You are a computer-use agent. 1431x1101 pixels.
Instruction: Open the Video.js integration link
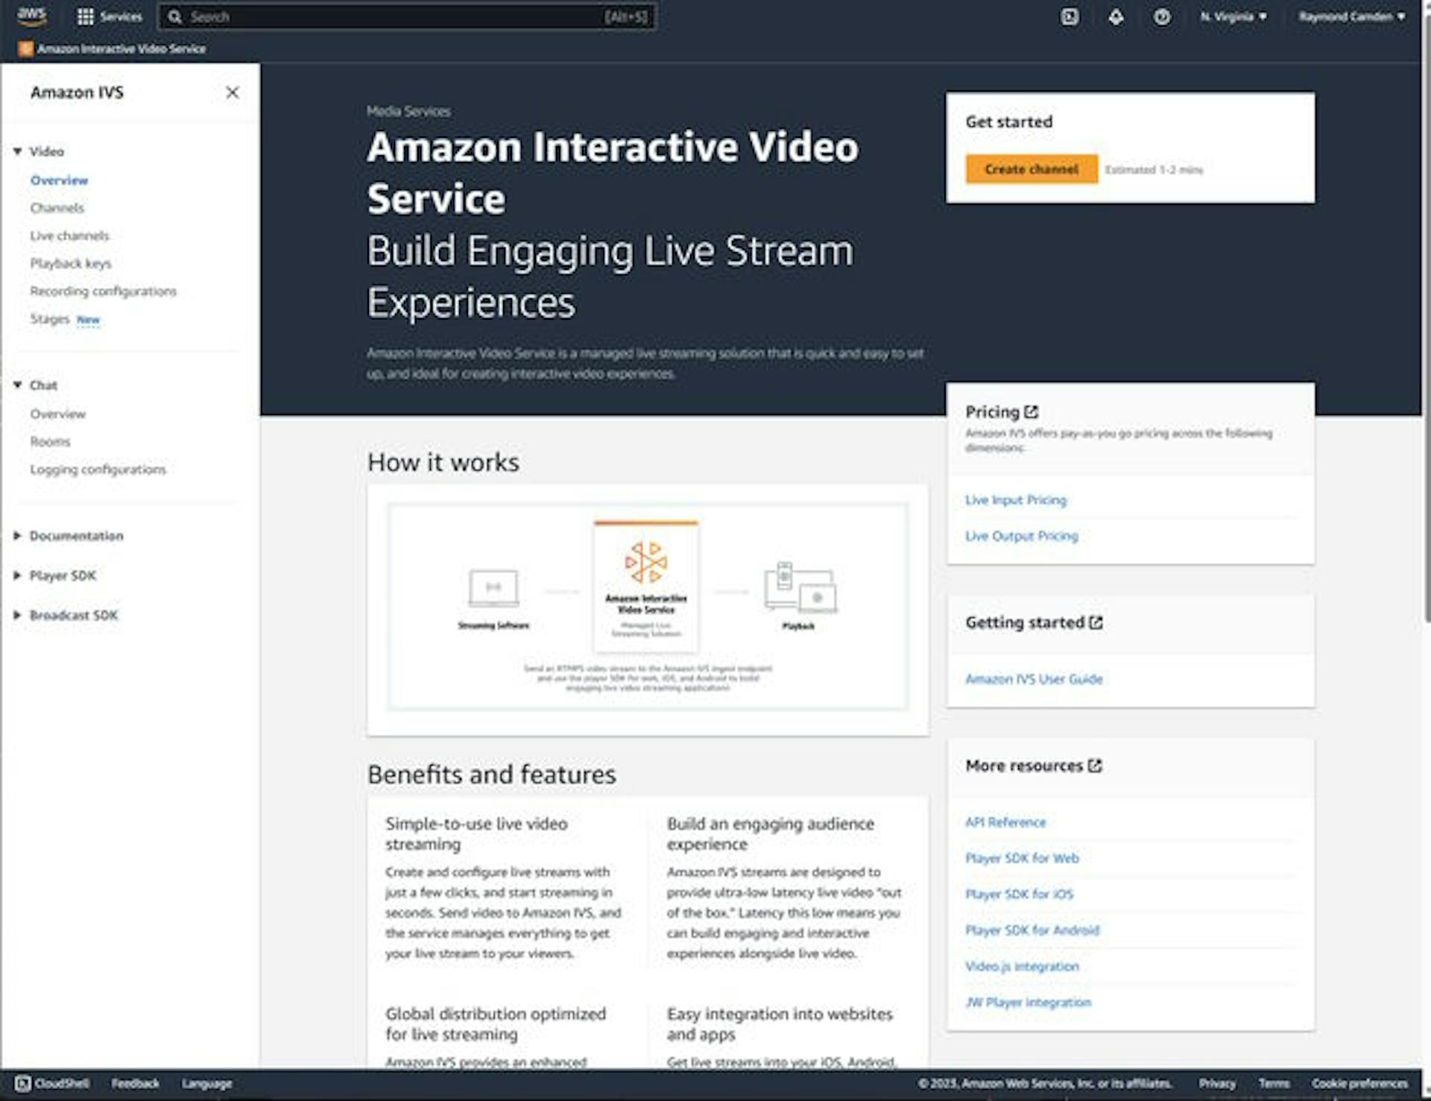click(x=1022, y=966)
